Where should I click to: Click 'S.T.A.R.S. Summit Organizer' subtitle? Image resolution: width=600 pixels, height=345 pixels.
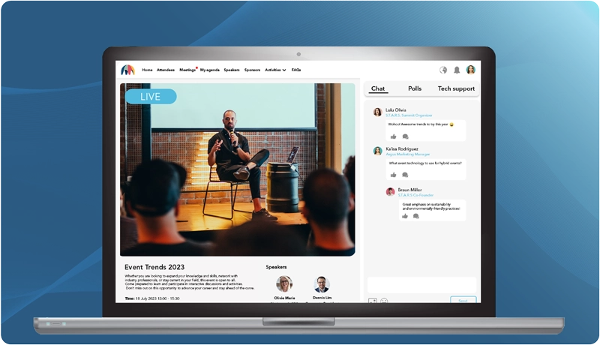coord(409,115)
